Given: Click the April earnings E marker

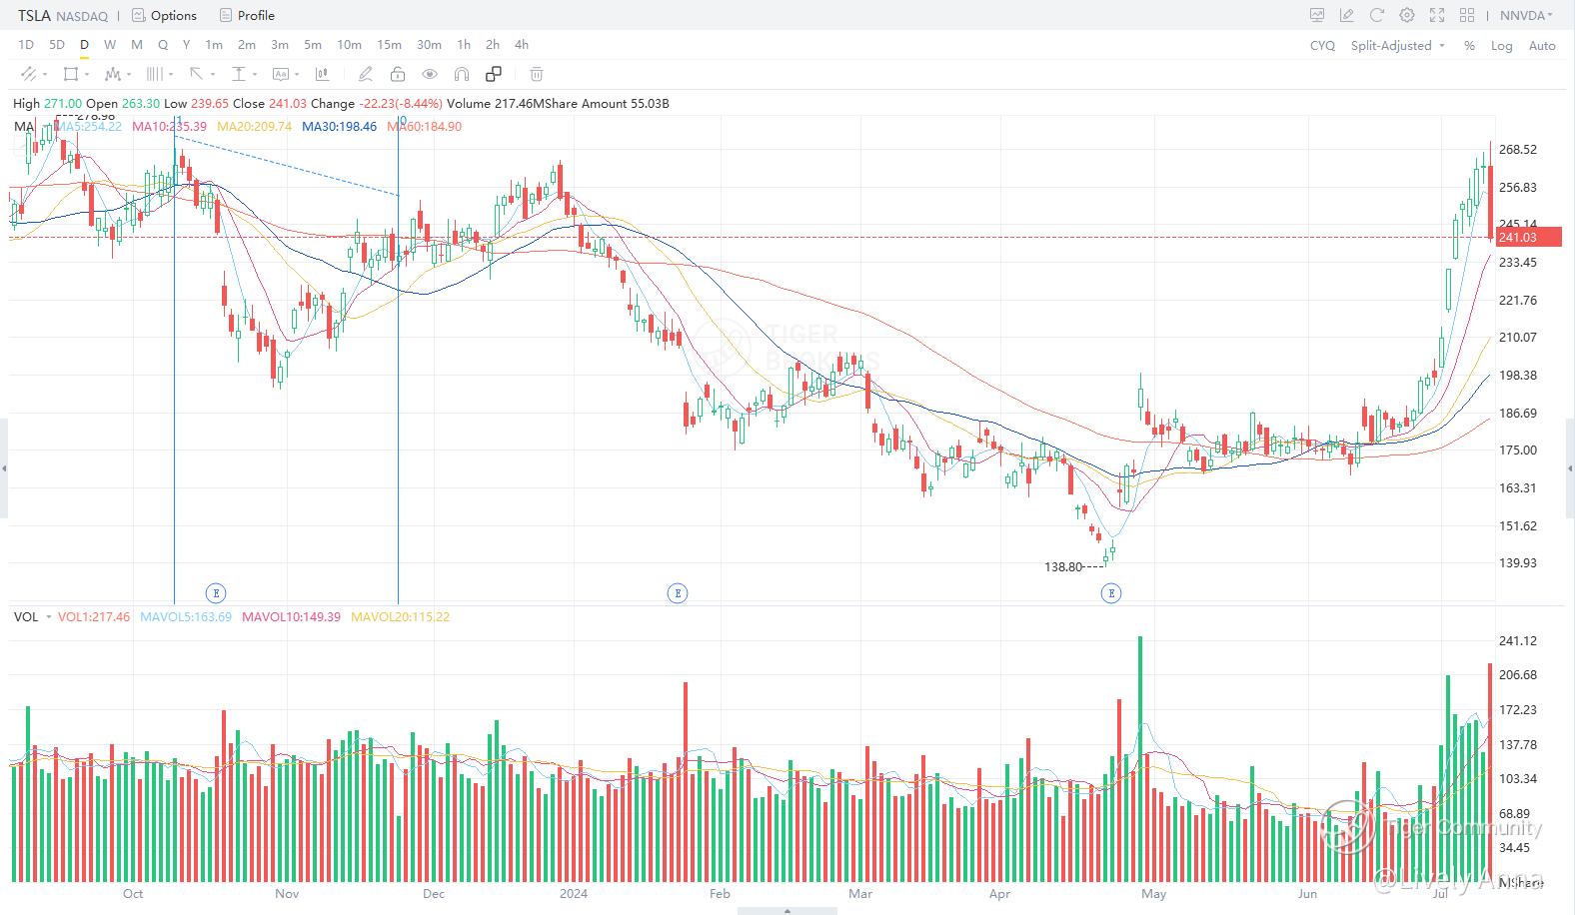Looking at the screenshot, I should point(1110,593).
